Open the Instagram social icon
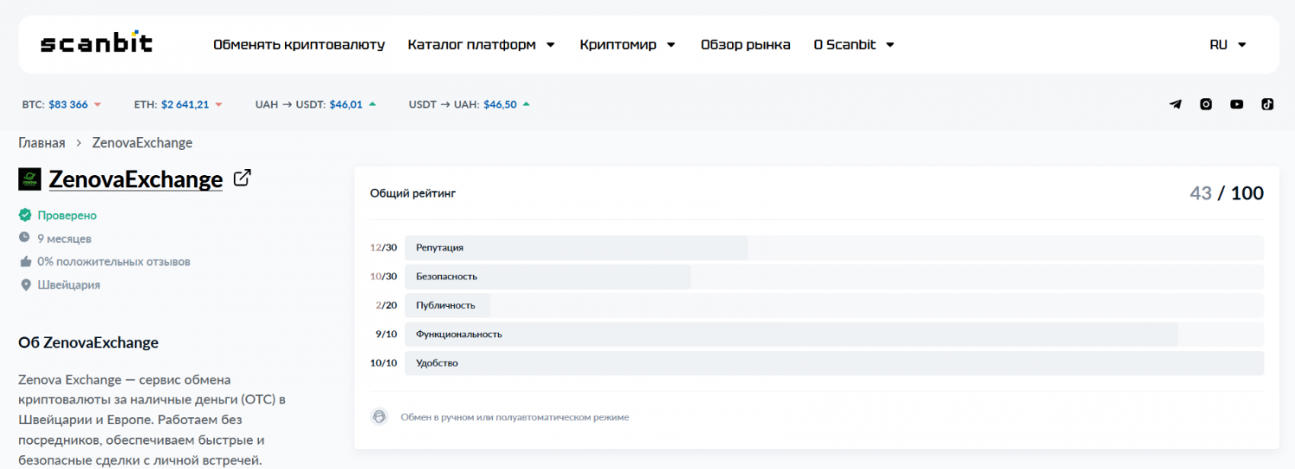Viewport: 1295px width, 469px height. pos(1206,104)
